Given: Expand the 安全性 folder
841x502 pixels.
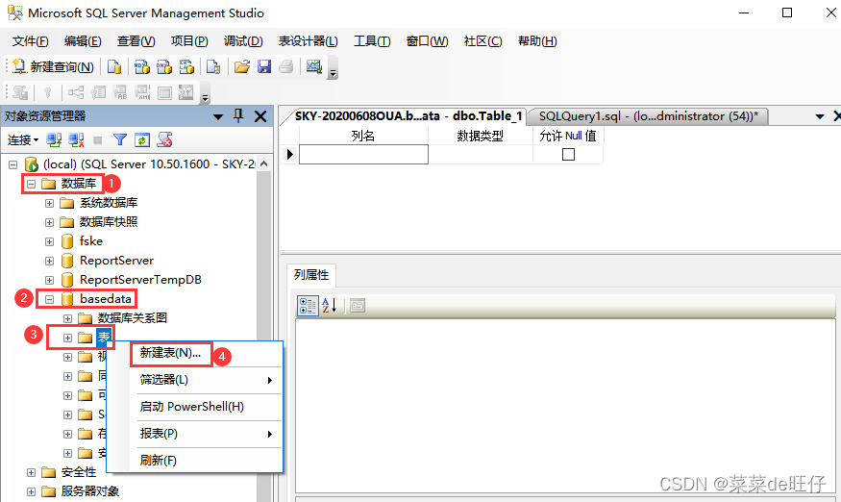Looking at the screenshot, I should (x=31, y=472).
